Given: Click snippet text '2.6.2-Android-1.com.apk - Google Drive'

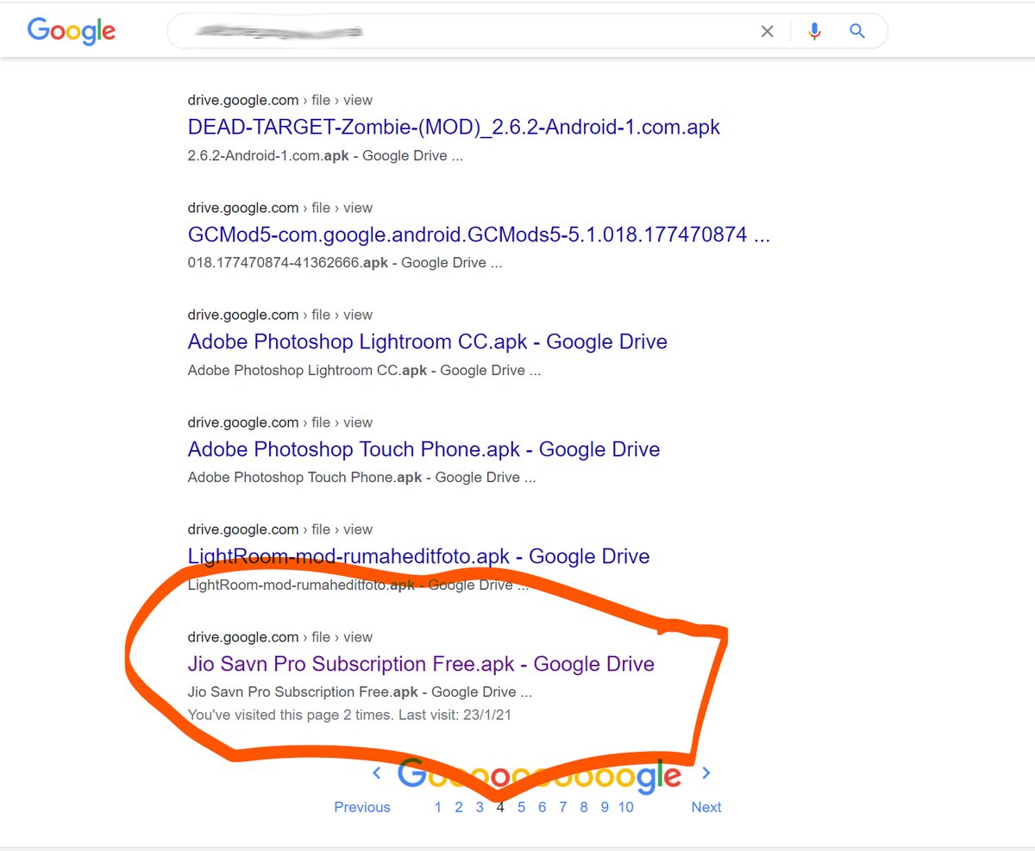Looking at the screenshot, I should 325,156.
